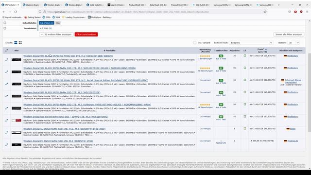Open Leading Cryptocurrency bookmark
Screen dimensions: 311x175
point(74,17)
